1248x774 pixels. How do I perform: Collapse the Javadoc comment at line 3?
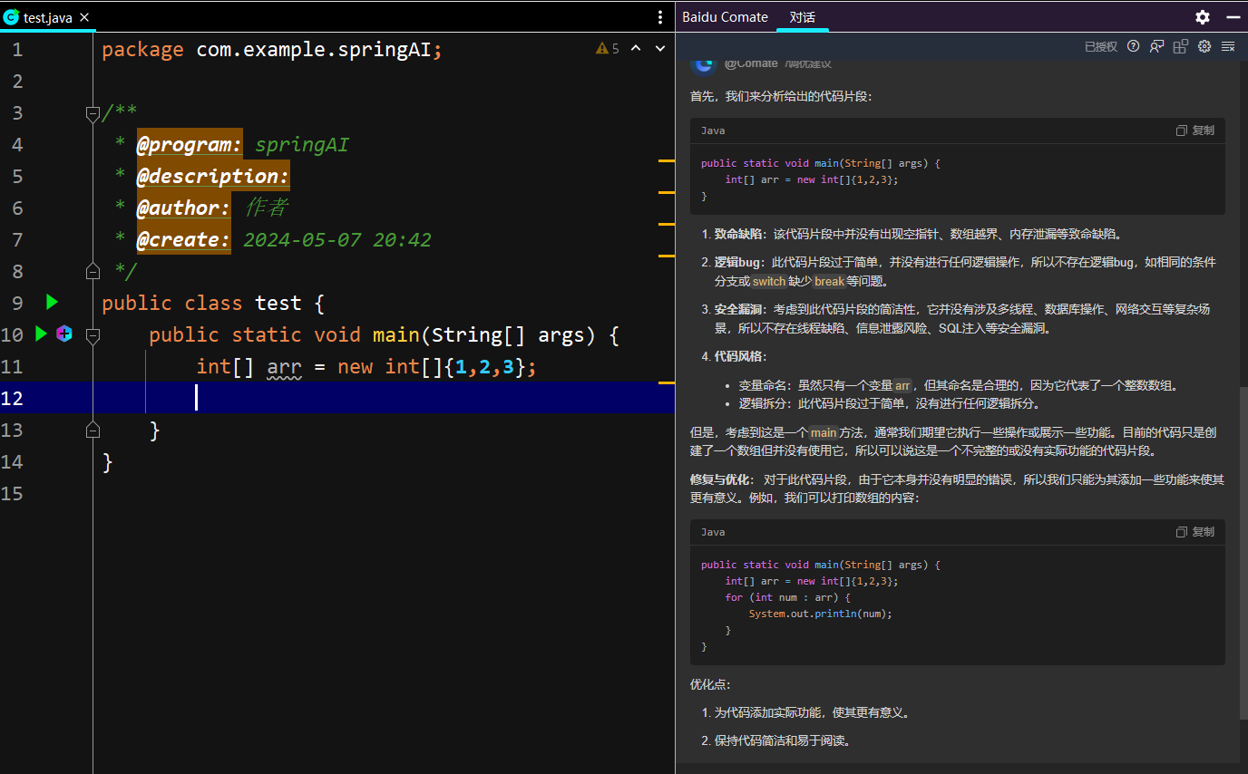(93, 113)
